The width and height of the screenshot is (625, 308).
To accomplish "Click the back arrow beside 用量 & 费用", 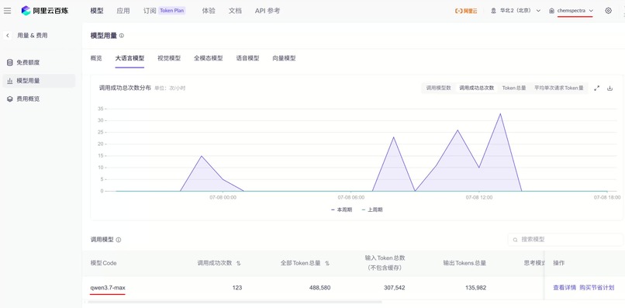I will coord(8,36).
